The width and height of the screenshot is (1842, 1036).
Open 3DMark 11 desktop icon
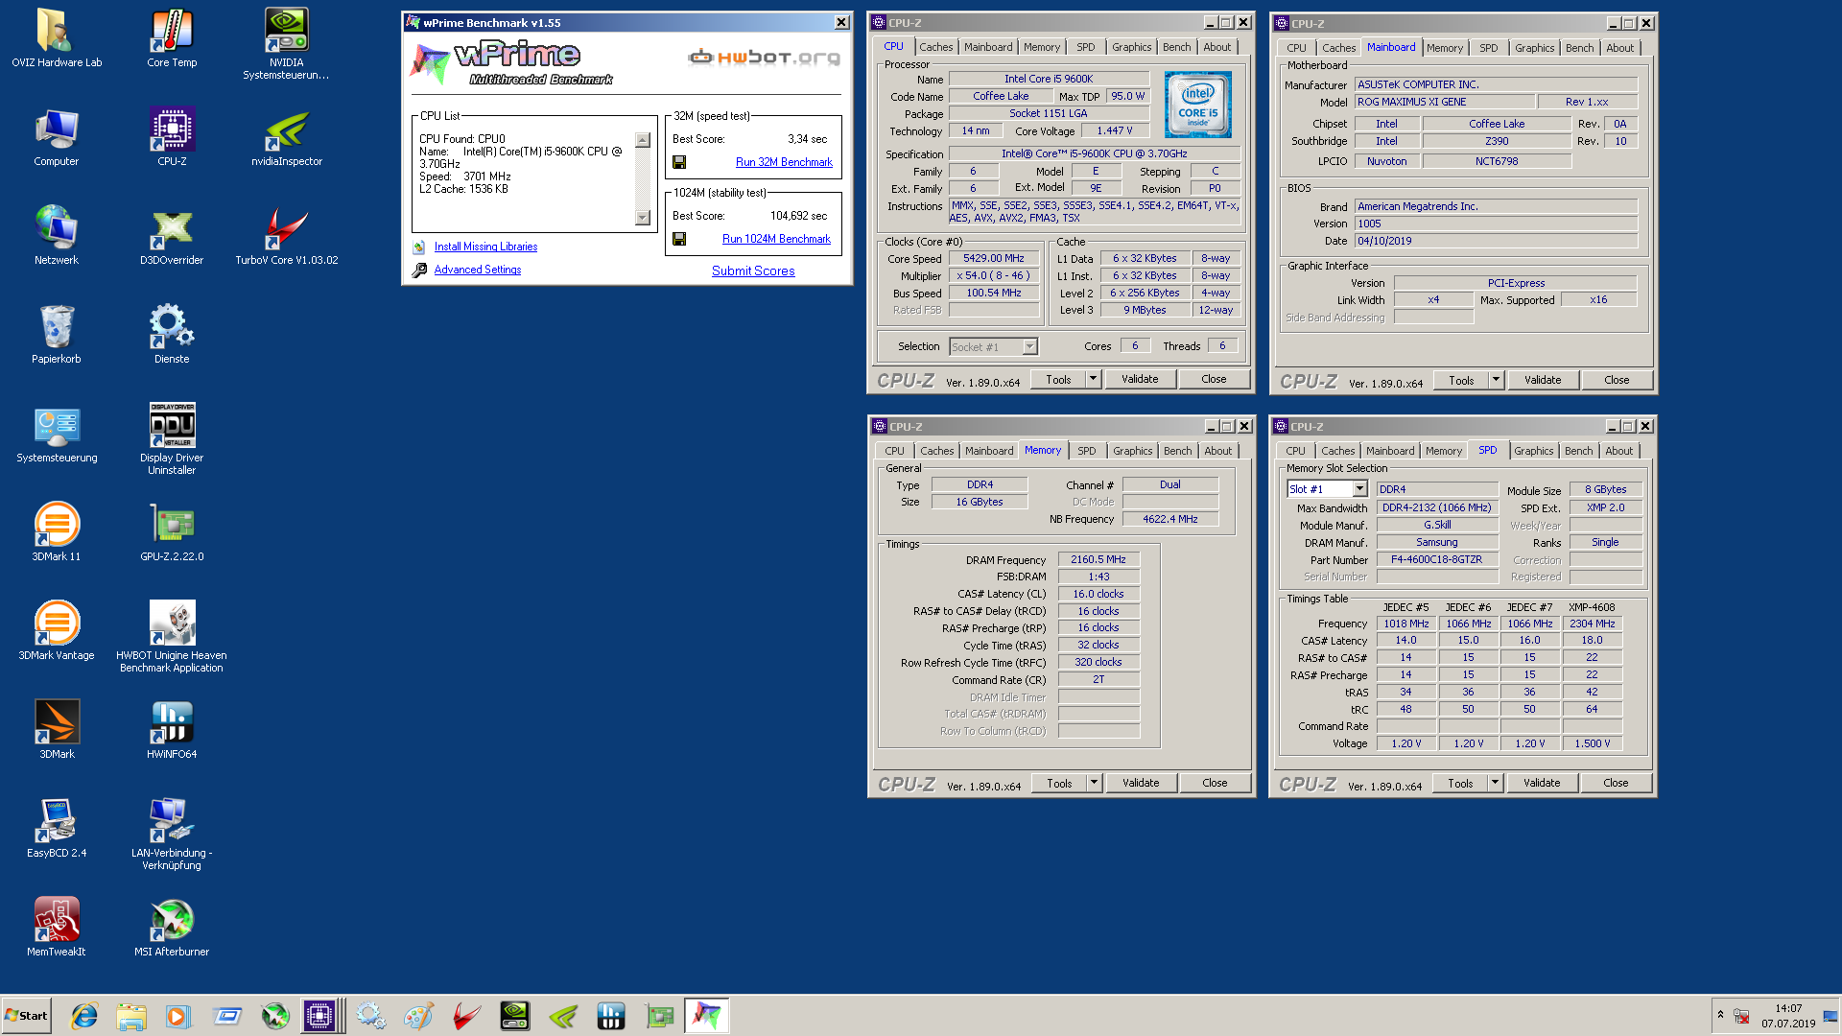coord(57,532)
